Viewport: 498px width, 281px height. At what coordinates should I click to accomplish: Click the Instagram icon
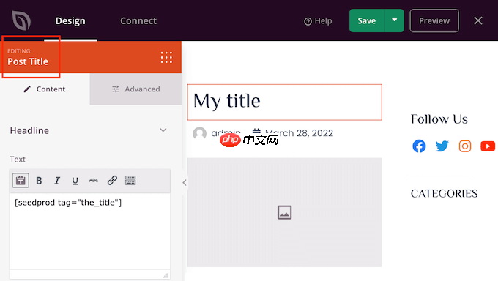[x=464, y=146]
